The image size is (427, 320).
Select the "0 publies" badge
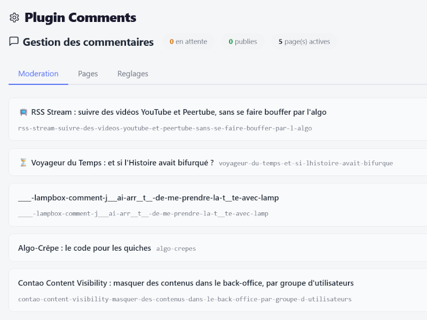pyautogui.click(x=243, y=42)
